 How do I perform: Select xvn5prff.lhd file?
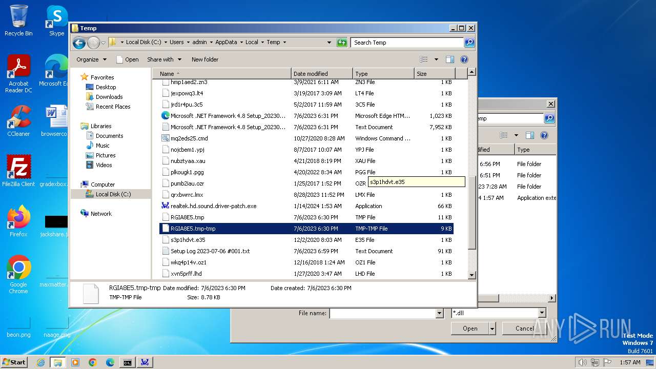pyautogui.click(x=306, y=274)
